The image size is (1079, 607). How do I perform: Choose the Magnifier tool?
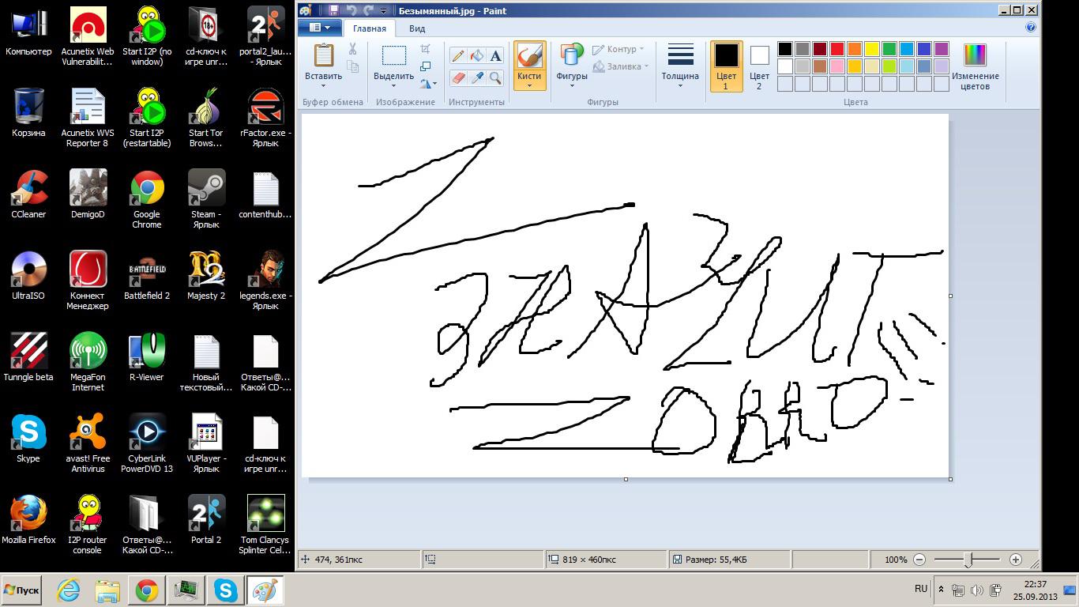click(495, 78)
